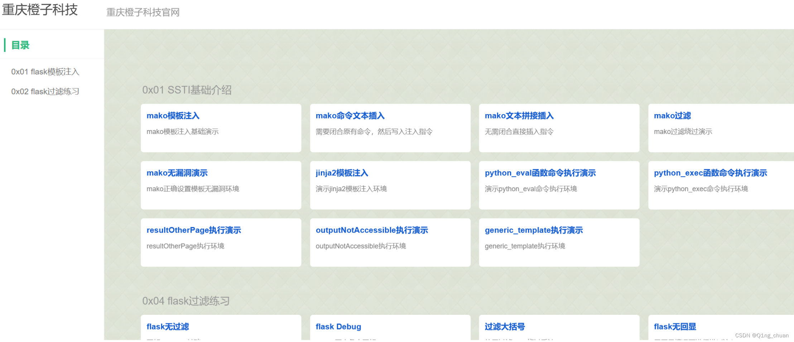This screenshot has width=794, height=342.
Task: Open the python_exec函数命令执行演示 page
Action: [x=710, y=173]
